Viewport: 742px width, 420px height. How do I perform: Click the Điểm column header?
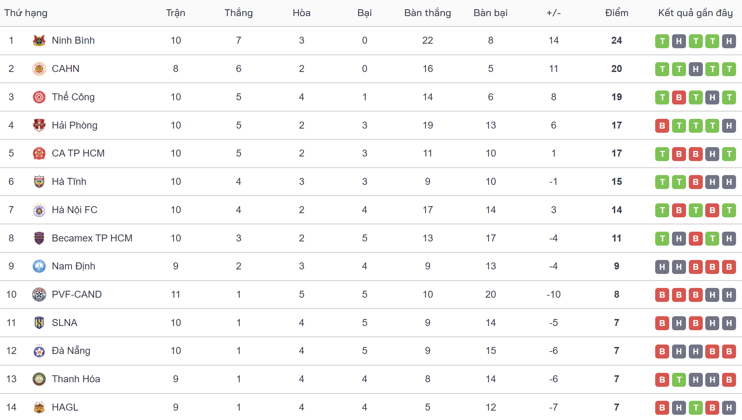tap(616, 13)
